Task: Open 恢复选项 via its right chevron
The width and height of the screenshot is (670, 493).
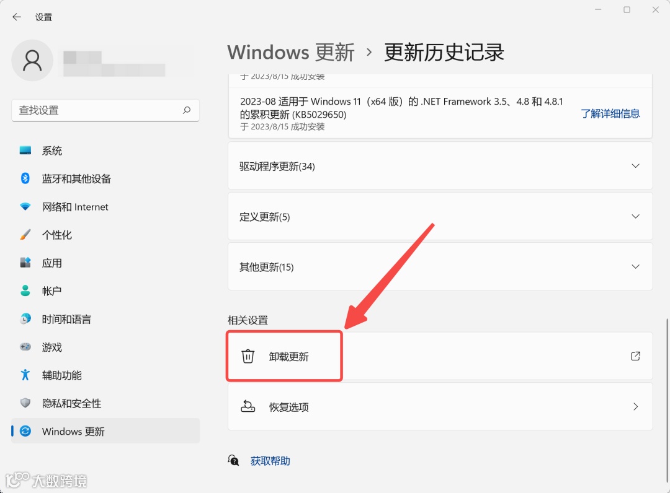Action: (635, 406)
